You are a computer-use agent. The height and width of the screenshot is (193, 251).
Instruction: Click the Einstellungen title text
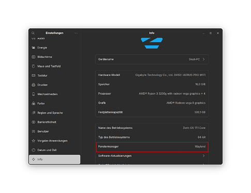[x=54, y=33]
